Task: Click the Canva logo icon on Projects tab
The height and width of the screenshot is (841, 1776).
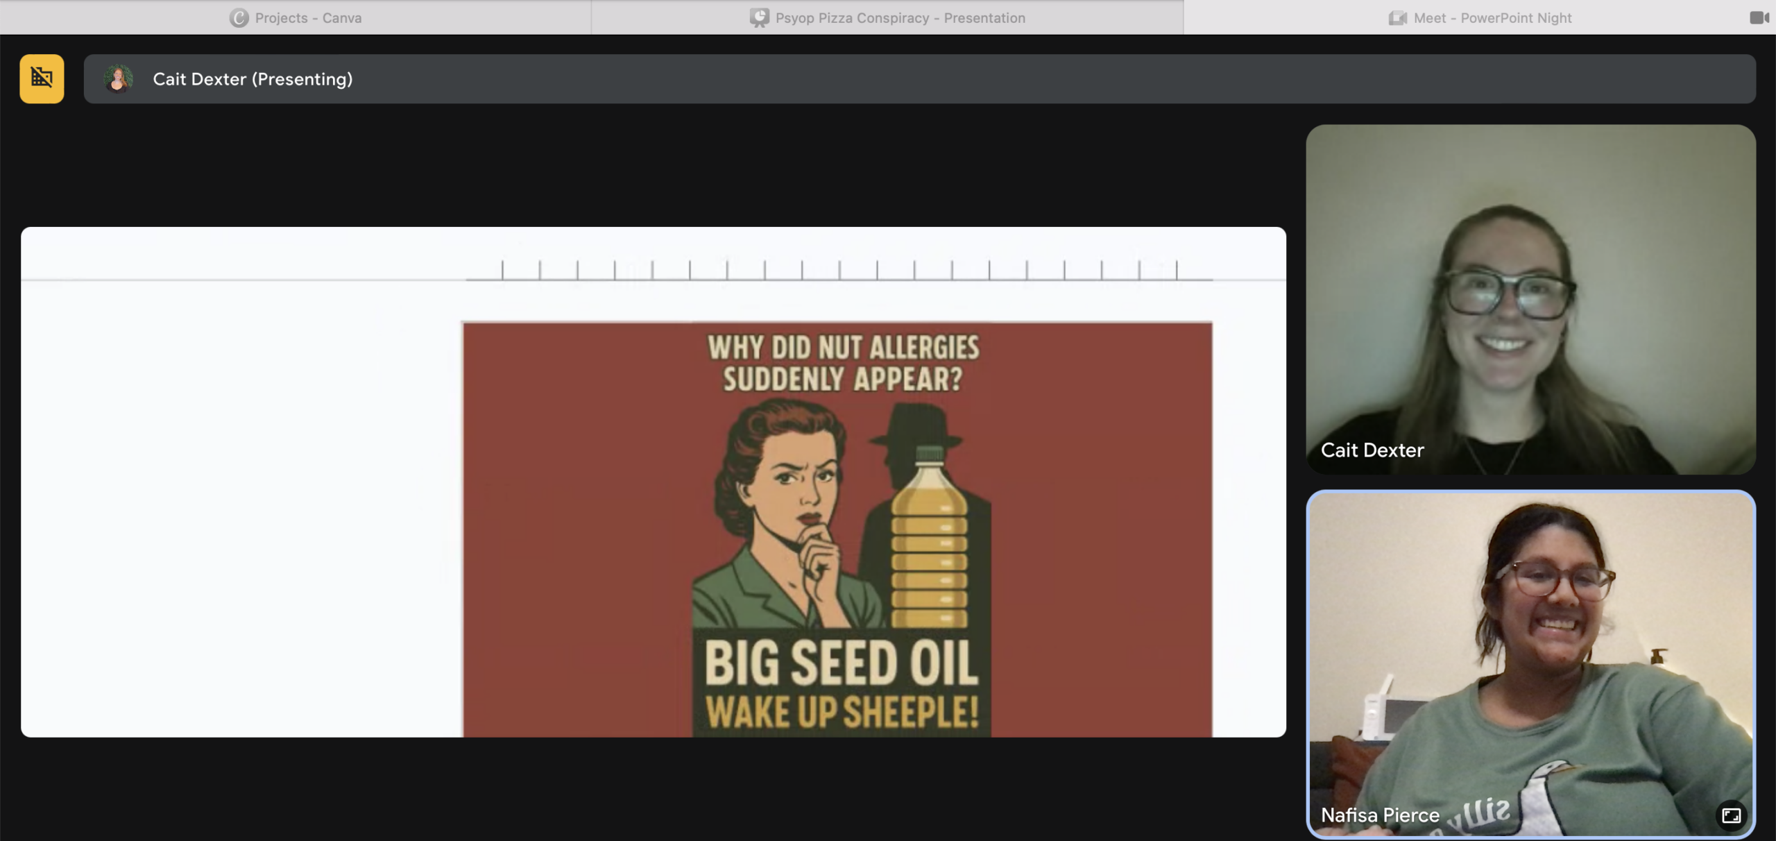Action: (239, 18)
